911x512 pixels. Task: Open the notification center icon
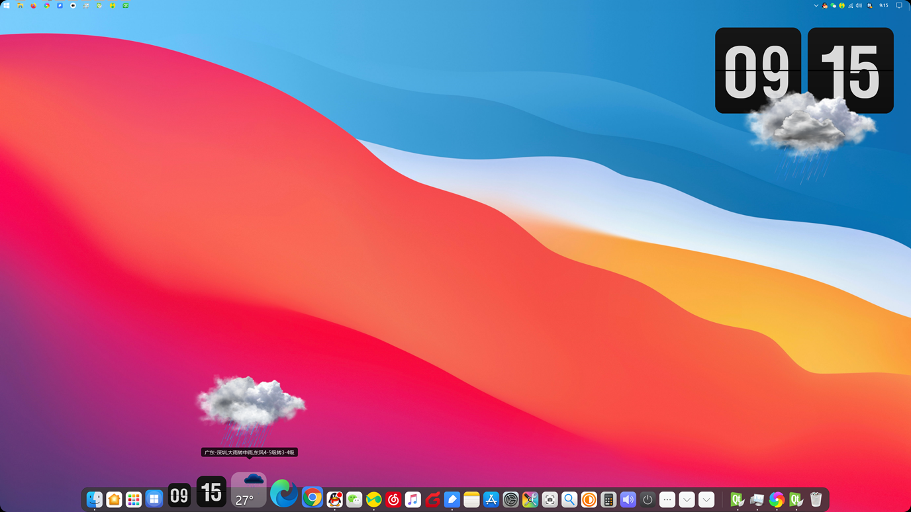click(x=899, y=5)
